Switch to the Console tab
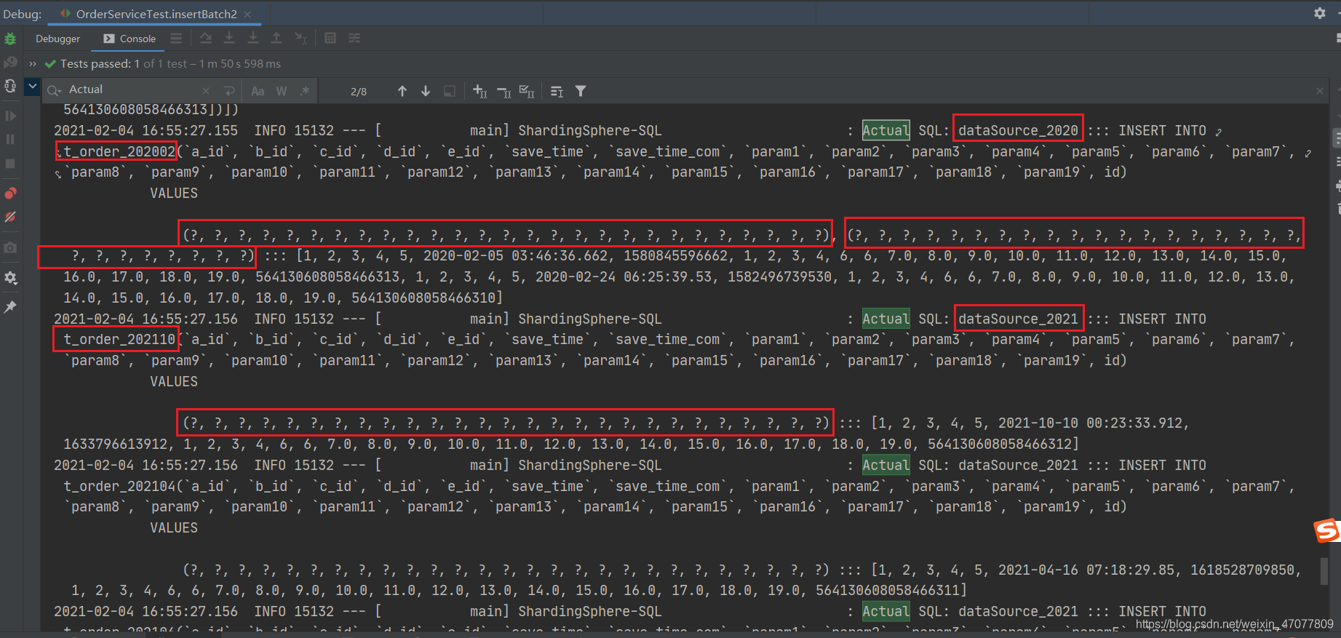 point(130,39)
